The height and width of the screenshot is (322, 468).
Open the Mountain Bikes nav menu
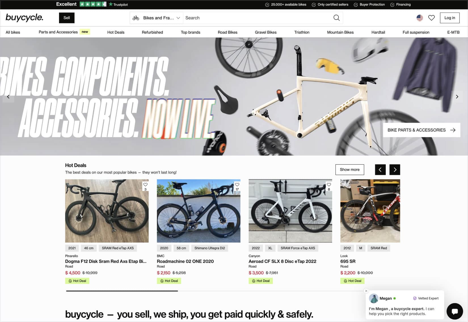click(340, 32)
